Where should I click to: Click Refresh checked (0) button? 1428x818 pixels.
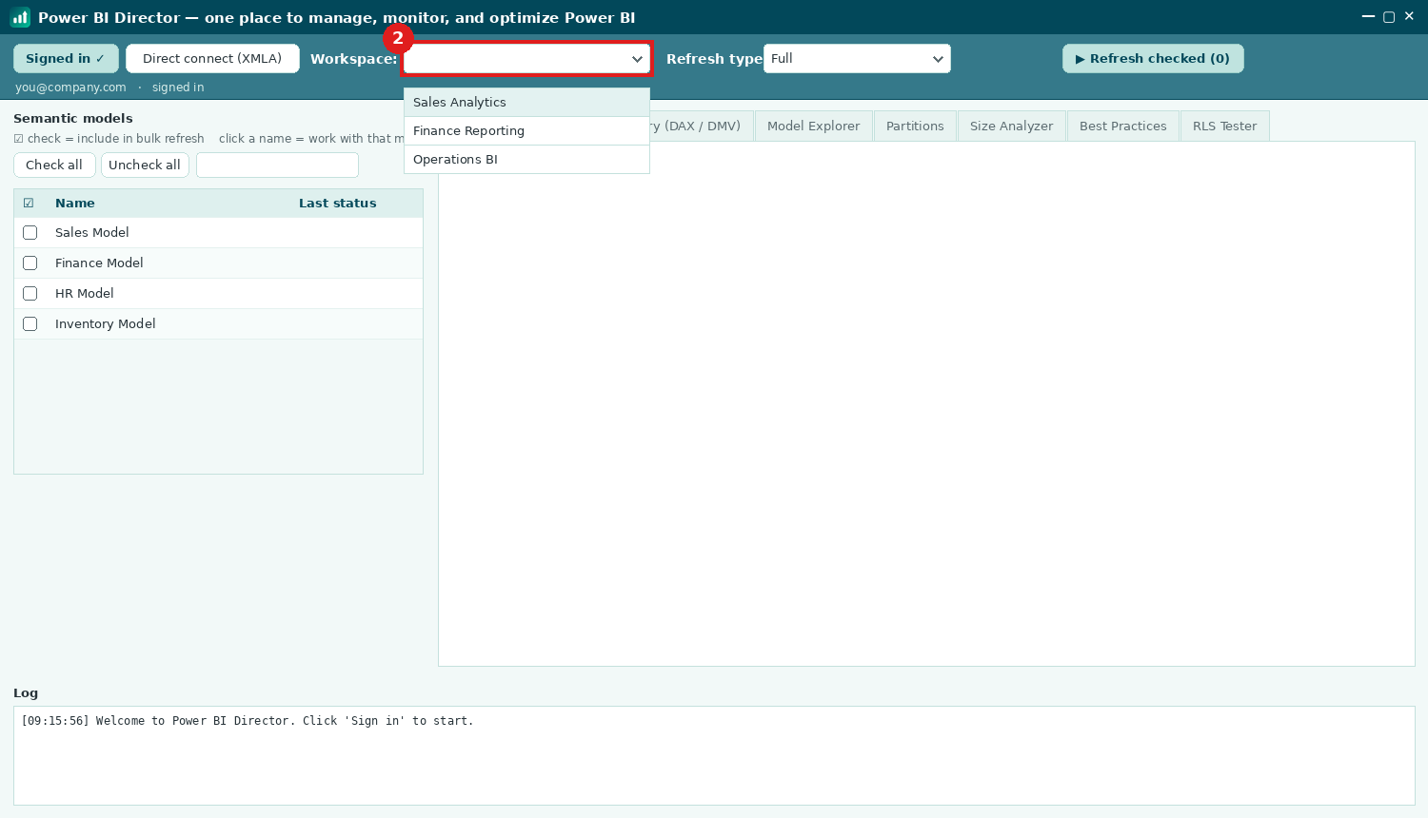tap(1153, 59)
